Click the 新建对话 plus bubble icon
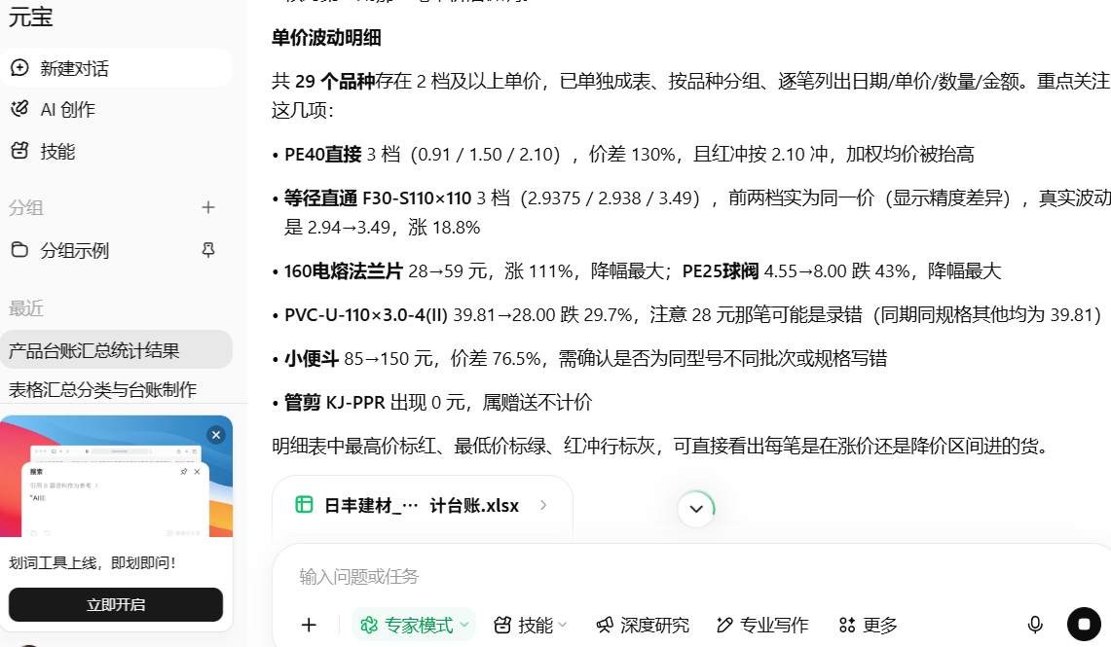1111x647 pixels. (19, 68)
